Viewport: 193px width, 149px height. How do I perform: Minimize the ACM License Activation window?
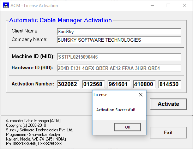click(x=152, y=5)
